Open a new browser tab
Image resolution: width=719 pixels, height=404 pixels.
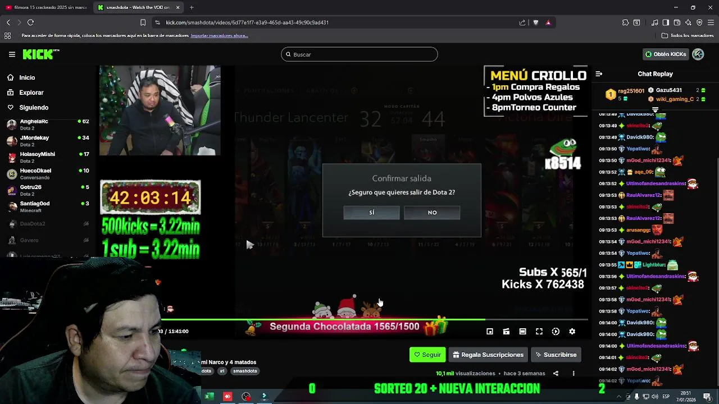192,7
